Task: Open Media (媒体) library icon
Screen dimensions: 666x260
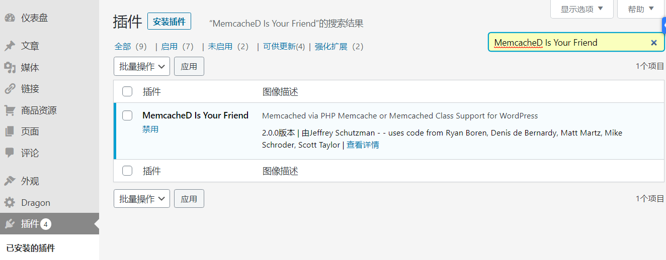Action: (x=10, y=67)
